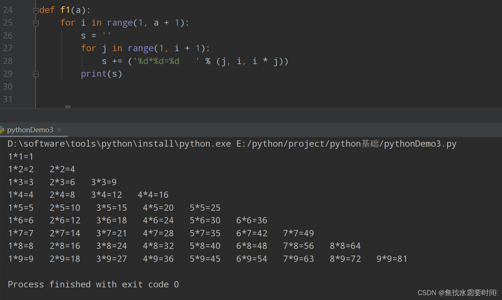Click the '(j, i, i * j))' tuple
Screen dimensions: 502x300
coord(252,61)
